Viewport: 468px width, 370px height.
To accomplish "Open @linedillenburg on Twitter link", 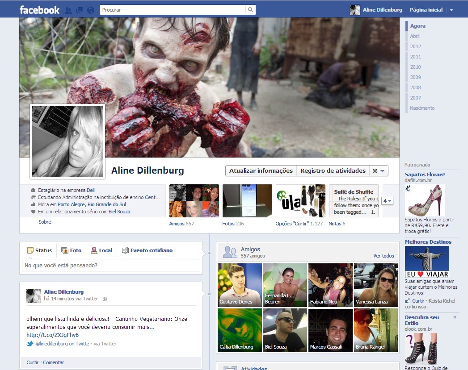I will 63,344.
